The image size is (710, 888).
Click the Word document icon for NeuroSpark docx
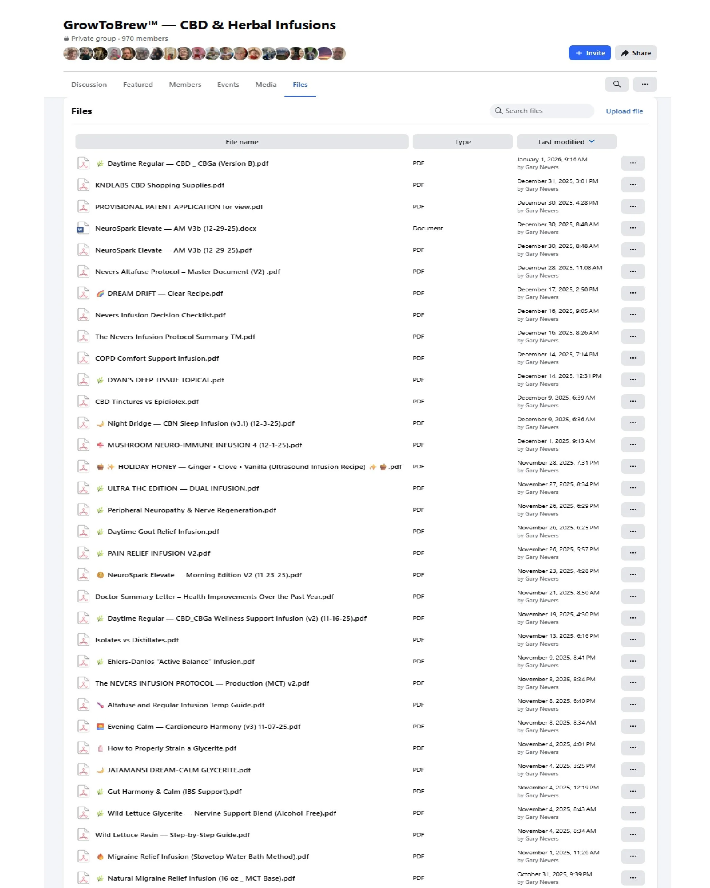pos(83,228)
